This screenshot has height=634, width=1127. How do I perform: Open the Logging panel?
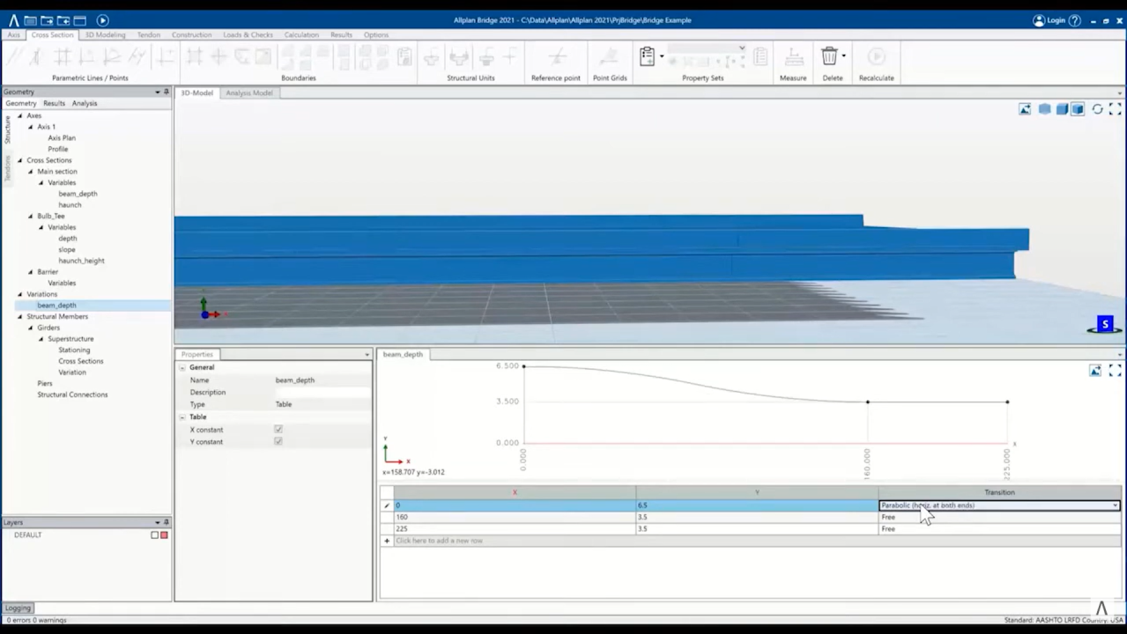pyautogui.click(x=18, y=608)
